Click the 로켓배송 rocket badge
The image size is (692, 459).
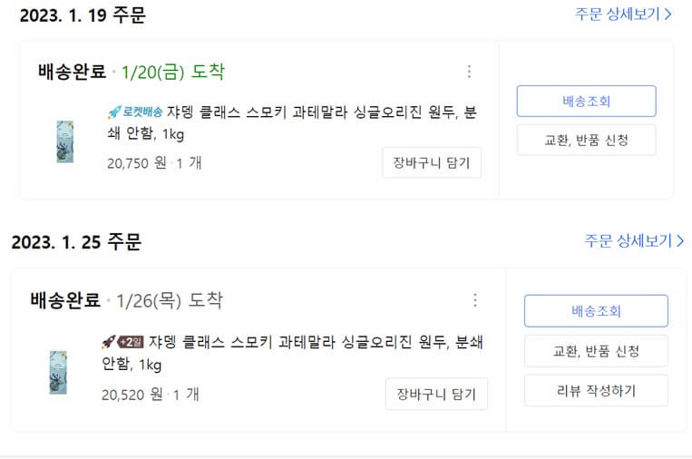coord(134,112)
